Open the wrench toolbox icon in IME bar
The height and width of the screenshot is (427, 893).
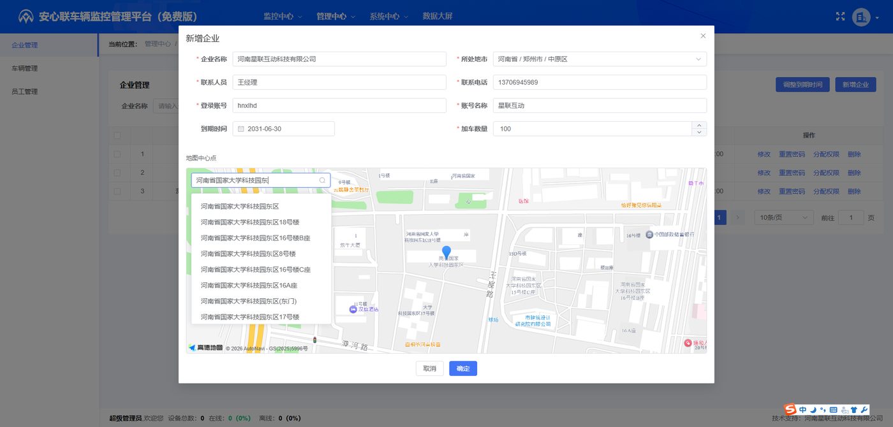864,409
